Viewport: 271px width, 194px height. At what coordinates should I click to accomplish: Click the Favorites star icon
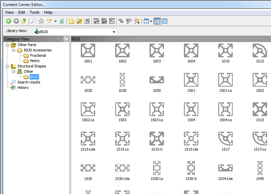tap(41, 21)
